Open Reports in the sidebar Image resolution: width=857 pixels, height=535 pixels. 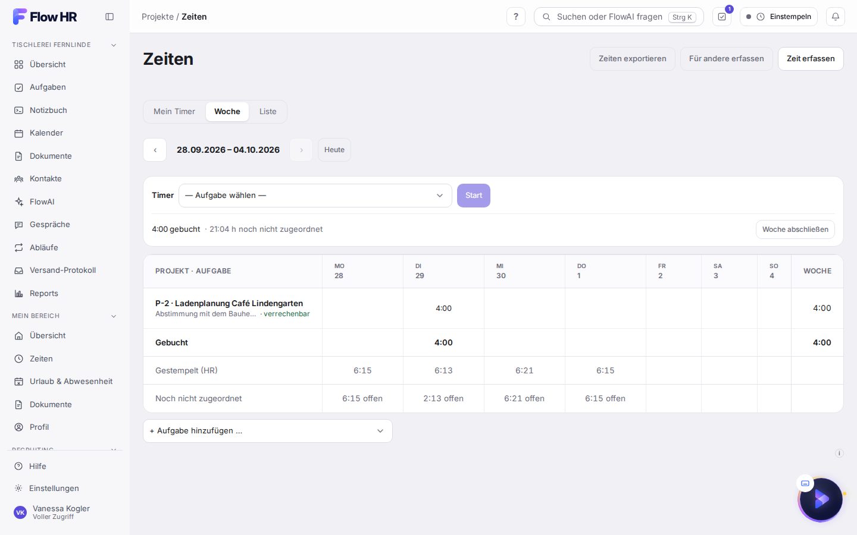pos(64,293)
